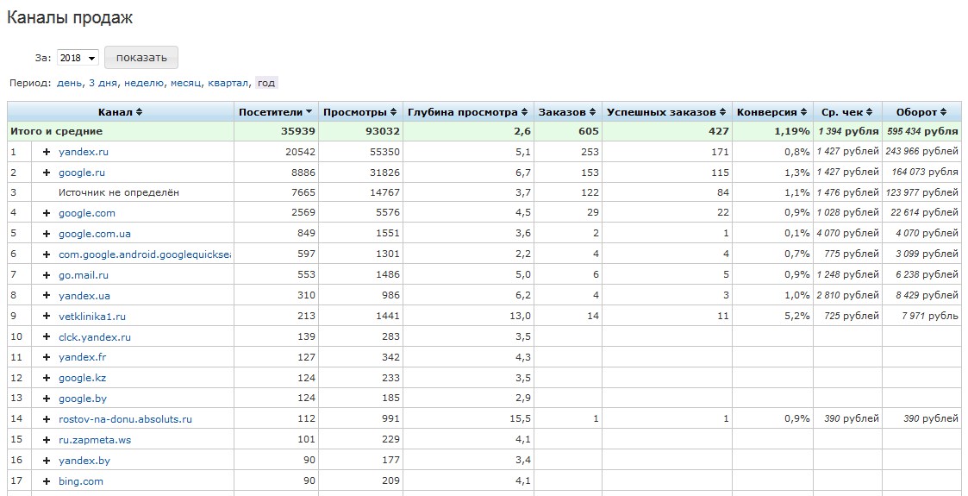Set period to квартал
The height and width of the screenshot is (496, 968).
coord(228,83)
